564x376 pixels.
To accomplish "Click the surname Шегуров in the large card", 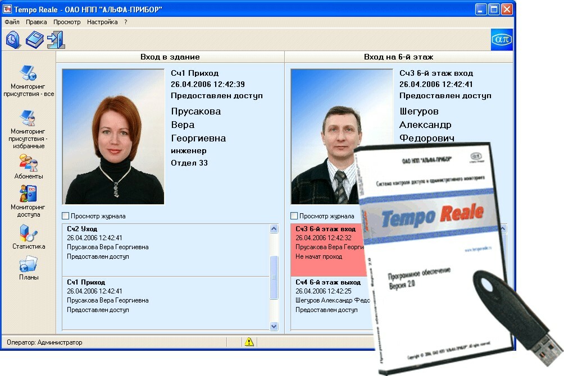I will coord(419,112).
